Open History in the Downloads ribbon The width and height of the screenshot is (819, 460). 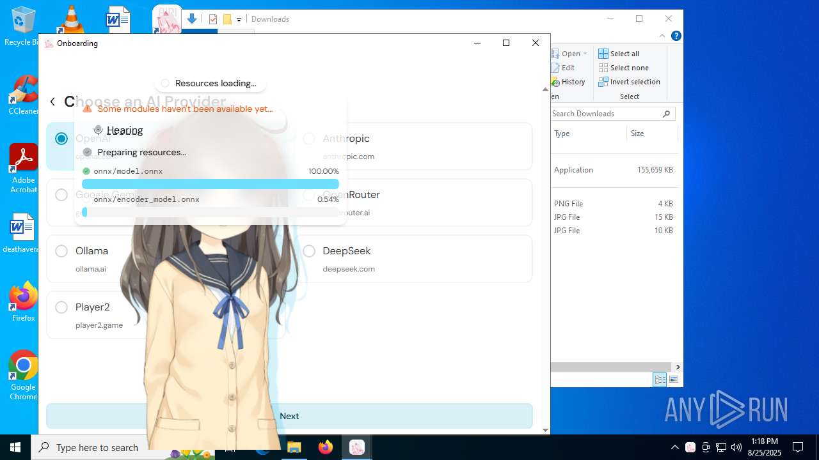[x=568, y=82]
